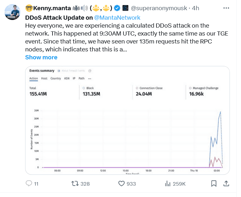Viewport: 241px width, 197px height.
Task: Toggle the Managed Challenge series circle
Action: (190, 88)
